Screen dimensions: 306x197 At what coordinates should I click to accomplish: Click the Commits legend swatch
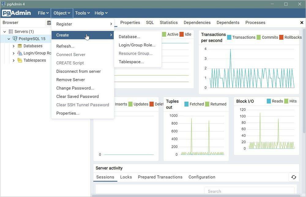pyautogui.click(x=259, y=37)
